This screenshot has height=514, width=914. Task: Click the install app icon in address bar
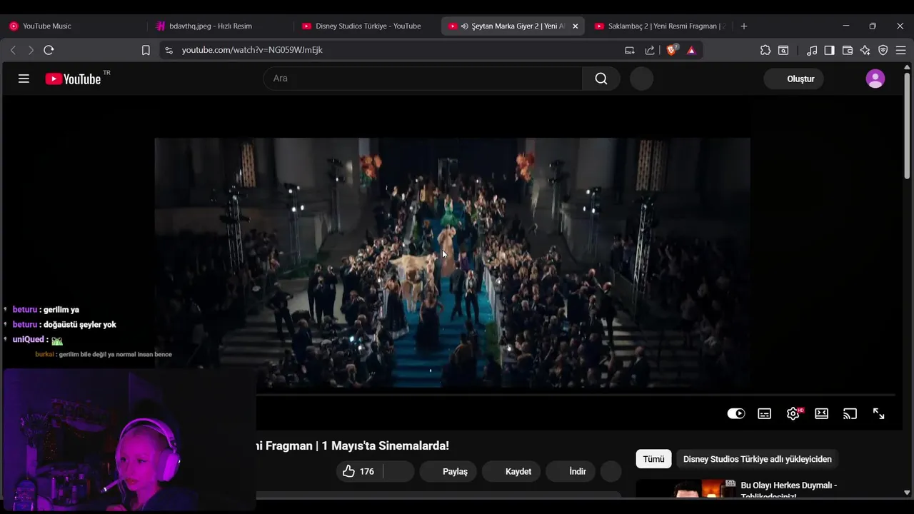(629, 50)
